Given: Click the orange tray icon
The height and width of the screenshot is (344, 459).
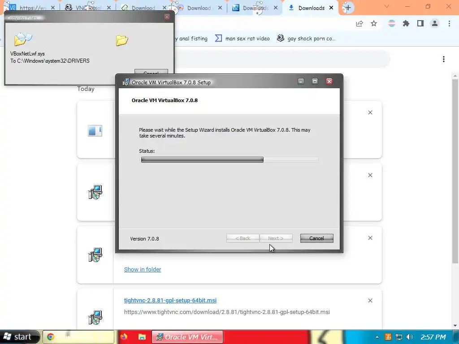Looking at the screenshot, I should (x=388, y=337).
